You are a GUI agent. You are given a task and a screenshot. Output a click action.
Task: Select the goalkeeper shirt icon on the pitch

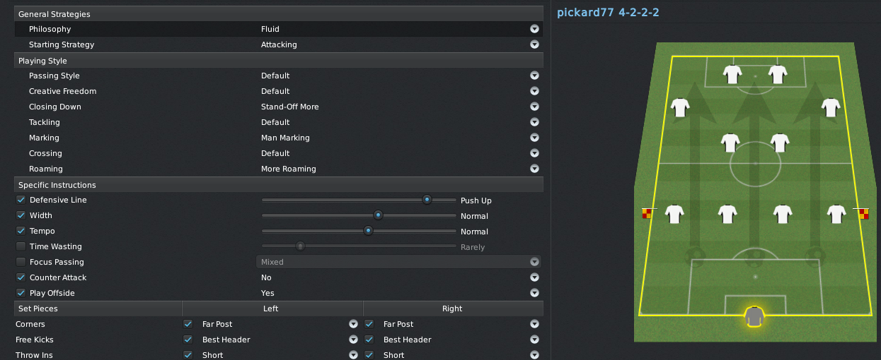coord(755,316)
